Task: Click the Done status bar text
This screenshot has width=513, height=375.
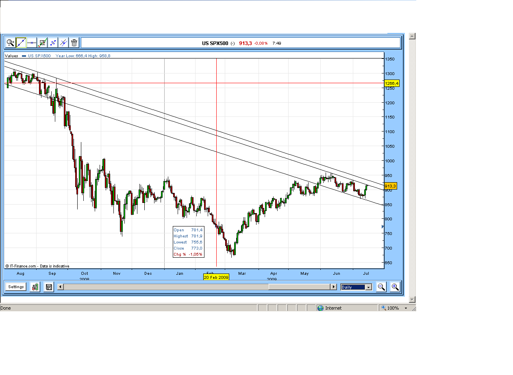Action: 6,308
